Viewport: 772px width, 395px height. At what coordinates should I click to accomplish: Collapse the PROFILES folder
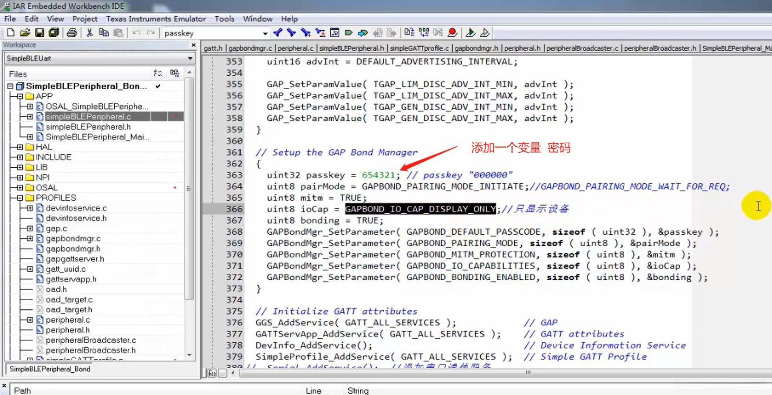(20, 198)
